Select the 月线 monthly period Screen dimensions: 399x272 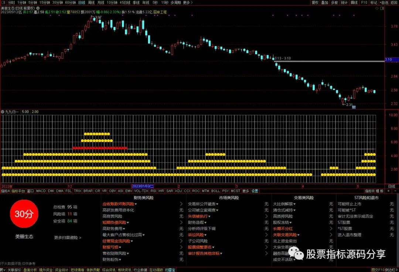101,3
